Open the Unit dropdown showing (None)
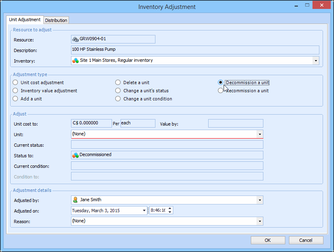Screen dimensions: 334x252 tap(259, 134)
